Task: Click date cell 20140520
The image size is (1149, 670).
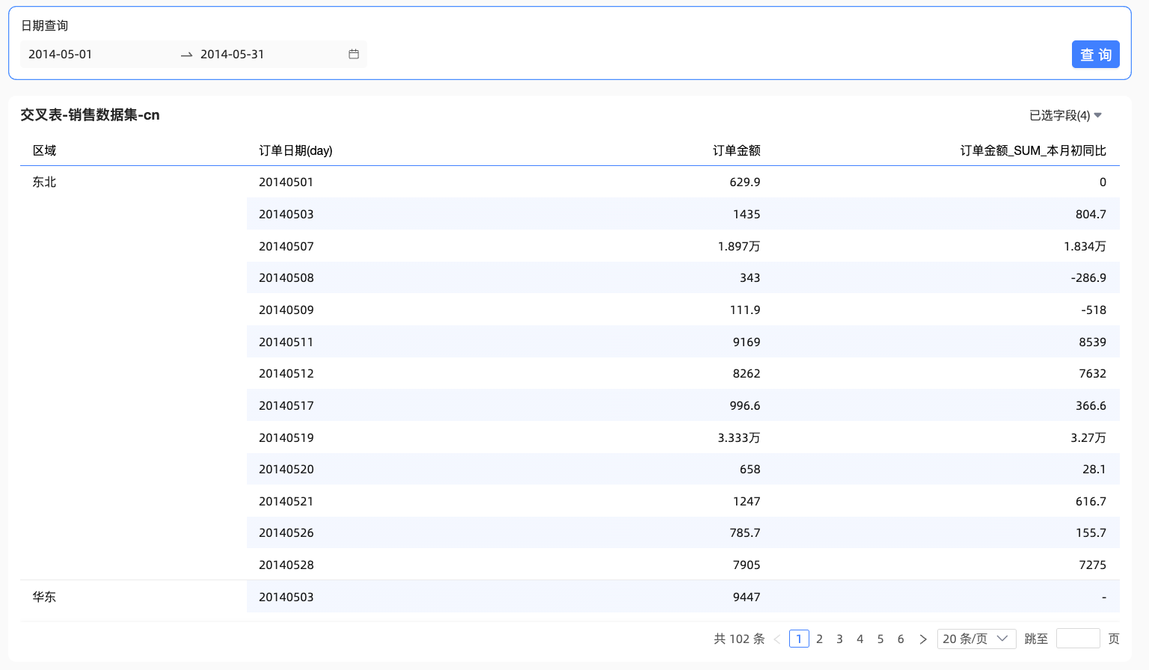Action: click(x=287, y=469)
